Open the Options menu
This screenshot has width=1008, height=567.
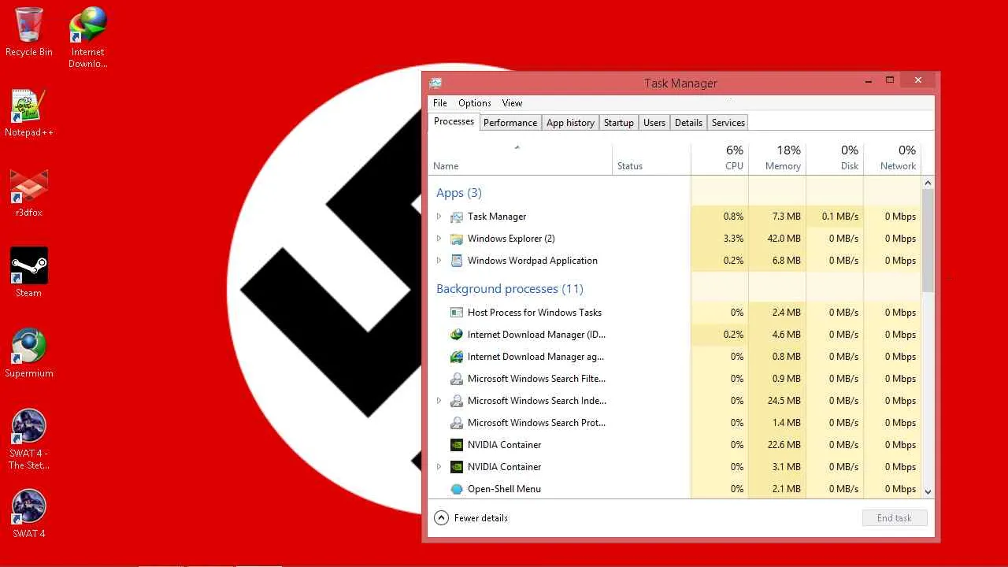475,103
